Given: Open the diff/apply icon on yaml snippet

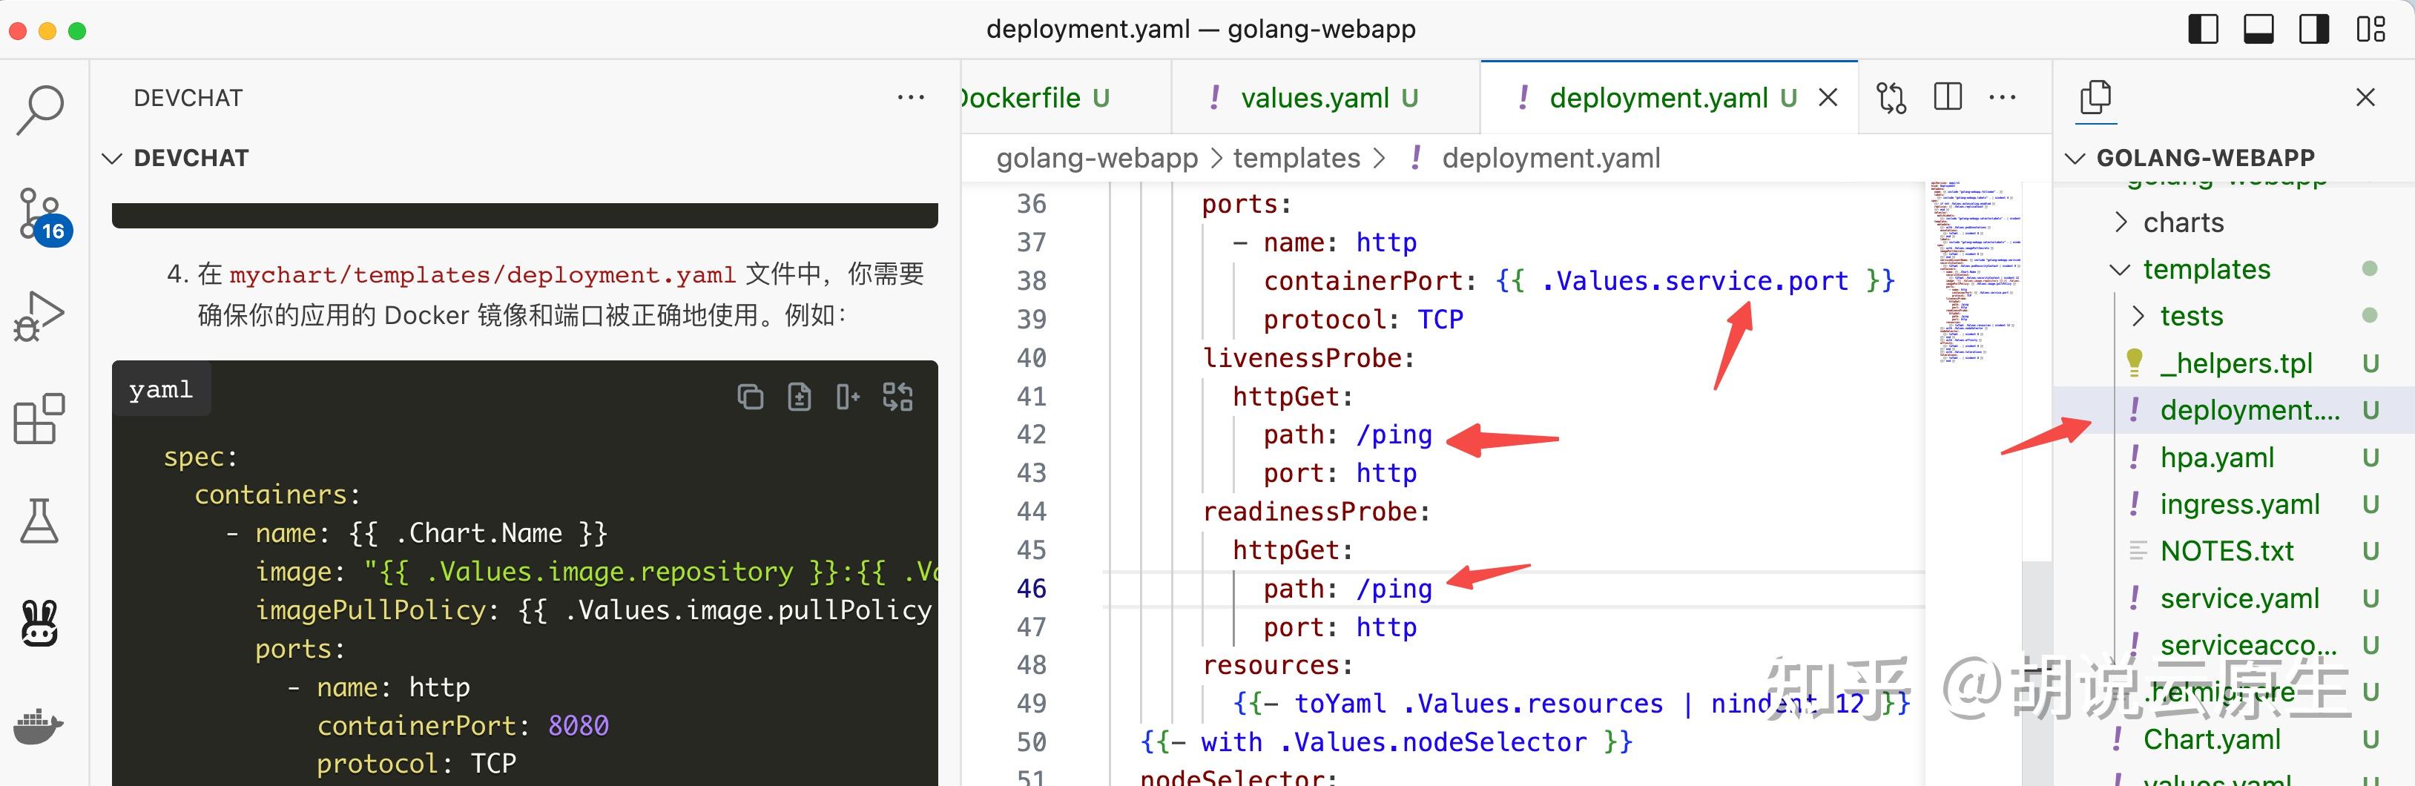Looking at the screenshot, I should coord(897,396).
